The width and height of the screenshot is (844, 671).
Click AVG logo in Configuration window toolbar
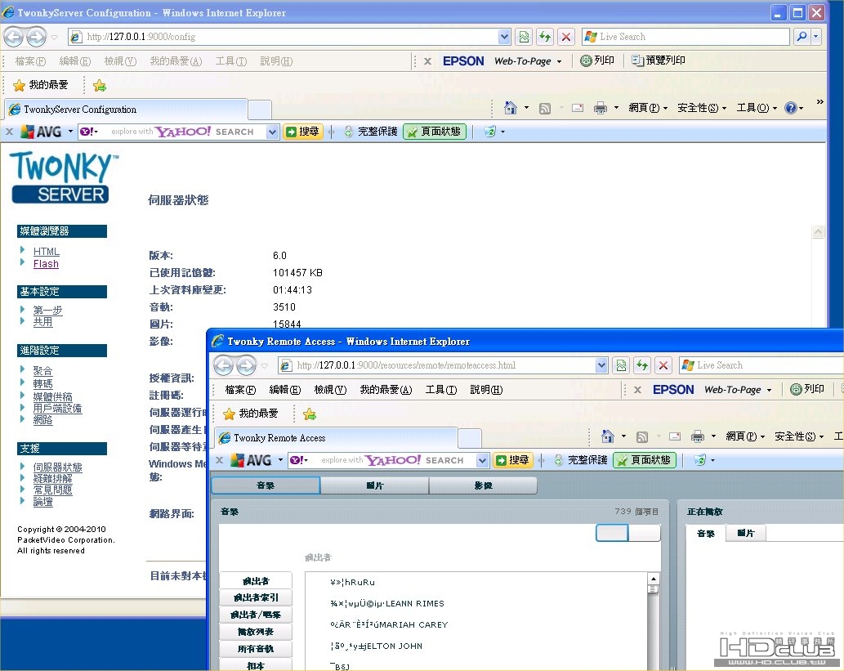[x=42, y=132]
